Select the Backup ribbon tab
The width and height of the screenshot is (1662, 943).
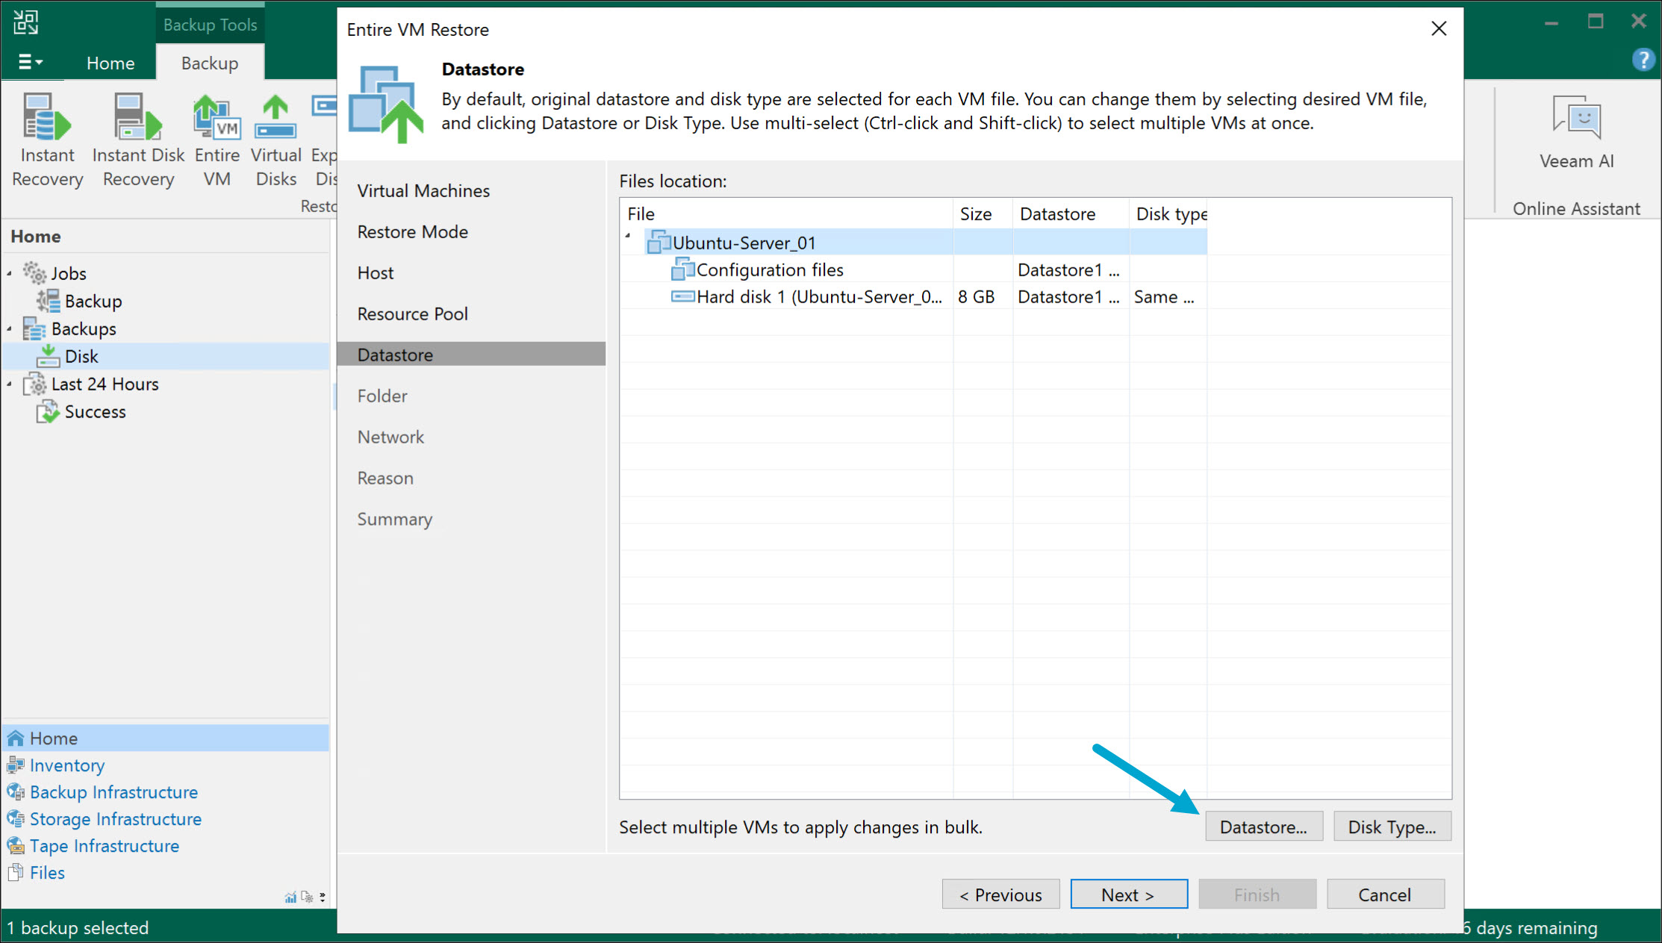[209, 63]
